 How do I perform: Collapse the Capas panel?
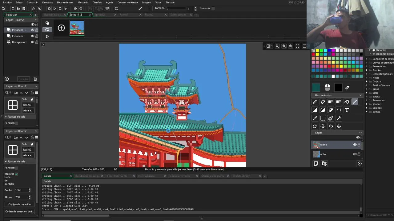tap(360, 133)
